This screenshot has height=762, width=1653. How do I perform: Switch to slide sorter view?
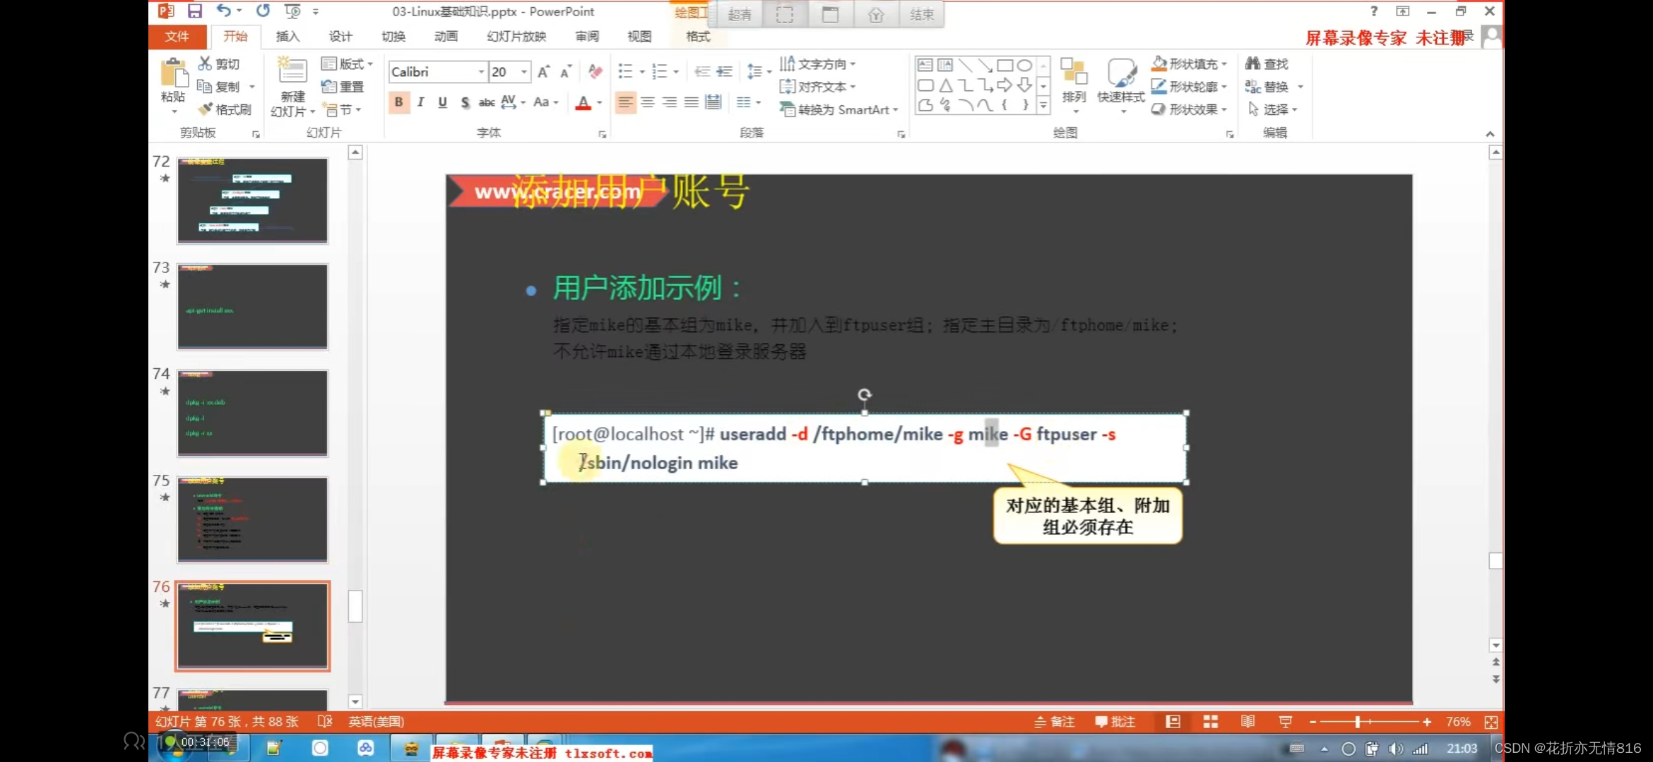point(1211,721)
